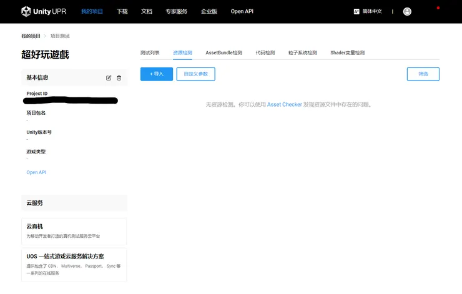Delete project using trash icon
The image size is (462, 294).
(x=119, y=78)
